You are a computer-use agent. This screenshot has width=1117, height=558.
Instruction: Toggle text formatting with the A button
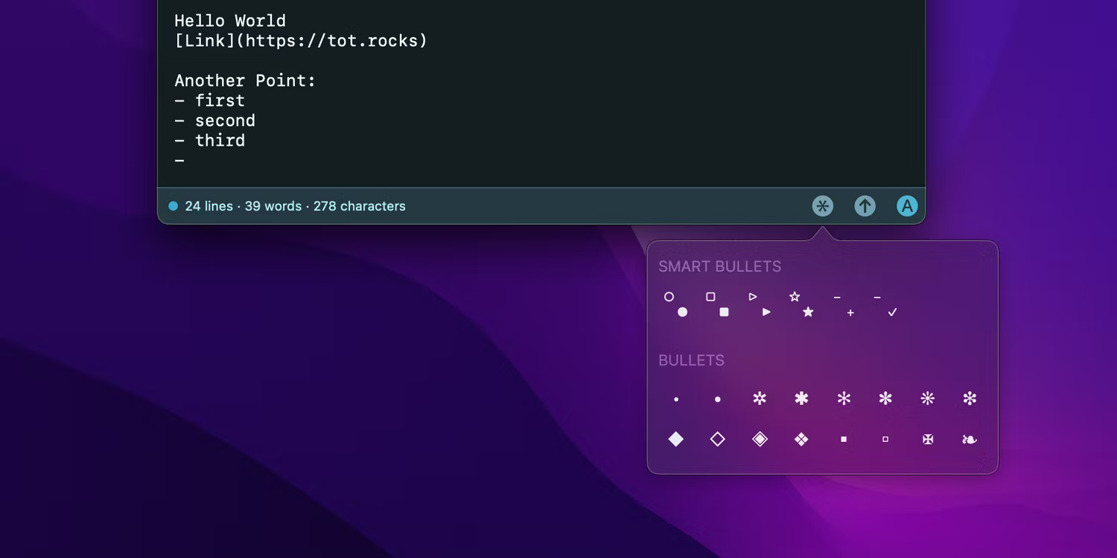click(x=906, y=206)
